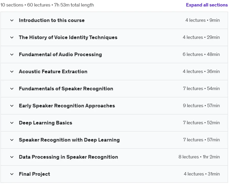This screenshot has width=229, height=184.
Task: Expand Fundamentals of Speaker Recognition chevron
Action: coord(12,89)
